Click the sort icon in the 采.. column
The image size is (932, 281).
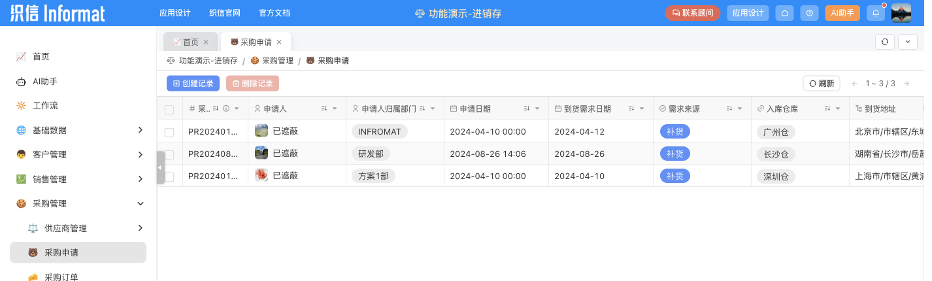[216, 109]
